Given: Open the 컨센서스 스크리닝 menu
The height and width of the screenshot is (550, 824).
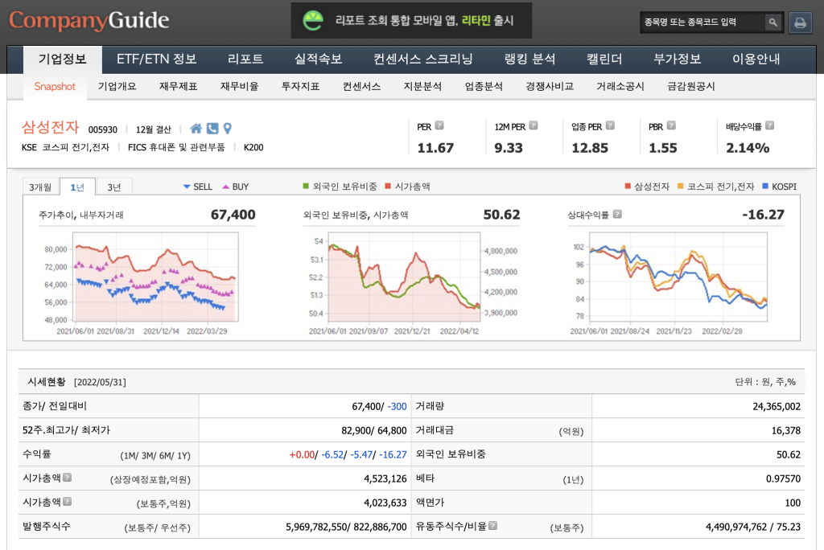Looking at the screenshot, I should [423, 60].
